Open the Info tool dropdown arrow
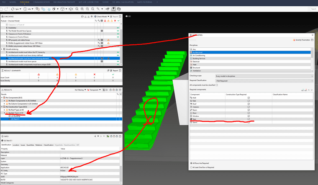 (33, 9)
